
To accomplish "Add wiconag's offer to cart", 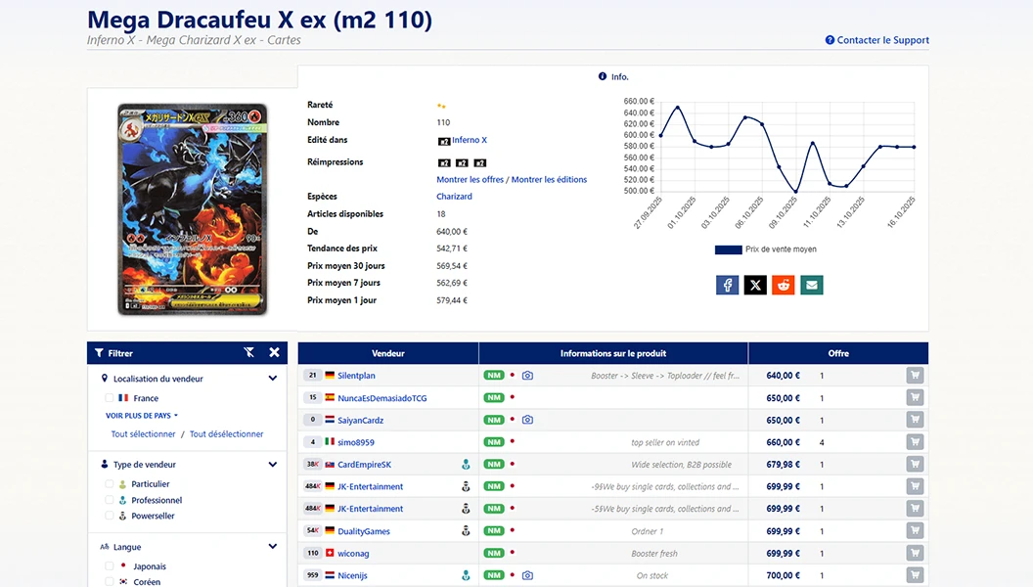I will pos(915,554).
